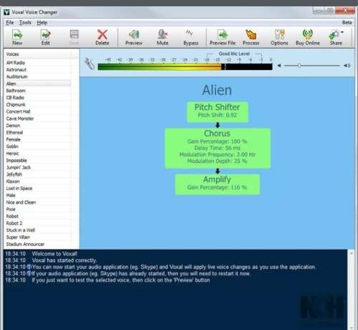Mute the microphone output
The image size is (358, 330).
[x=163, y=37]
